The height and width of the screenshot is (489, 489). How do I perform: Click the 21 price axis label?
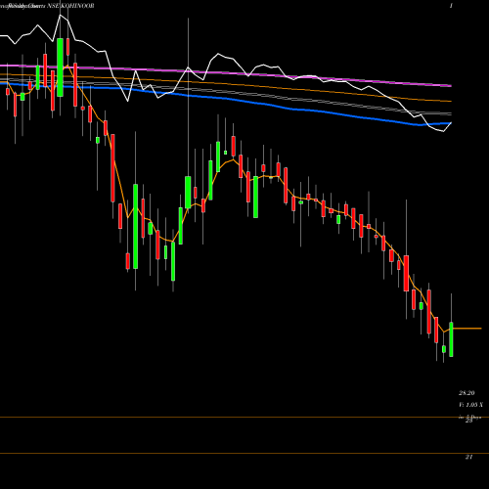click(468, 457)
